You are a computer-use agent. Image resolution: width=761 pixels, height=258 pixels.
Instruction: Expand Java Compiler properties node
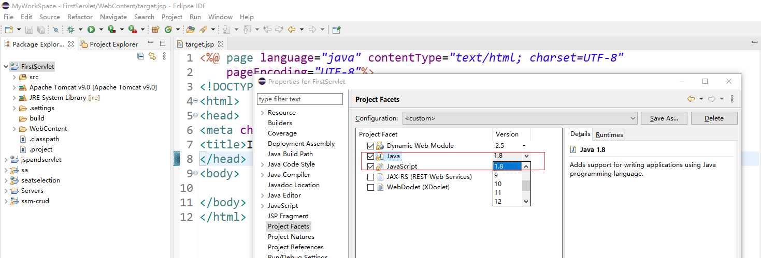[x=262, y=175]
